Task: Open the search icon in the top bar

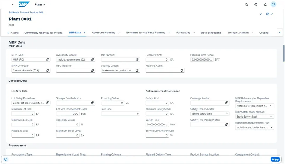Action: point(246,5)
